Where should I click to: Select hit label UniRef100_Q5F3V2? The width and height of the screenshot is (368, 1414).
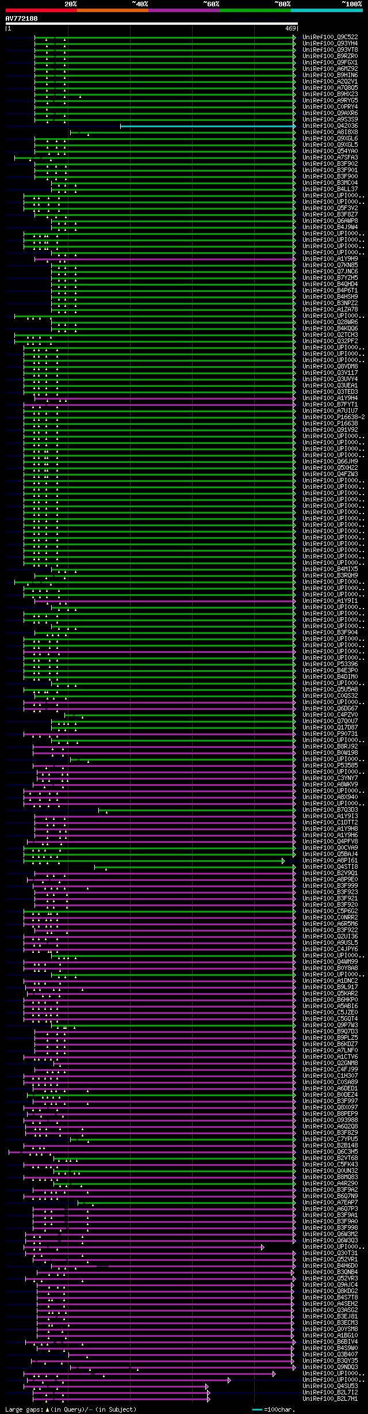[330, 208]
